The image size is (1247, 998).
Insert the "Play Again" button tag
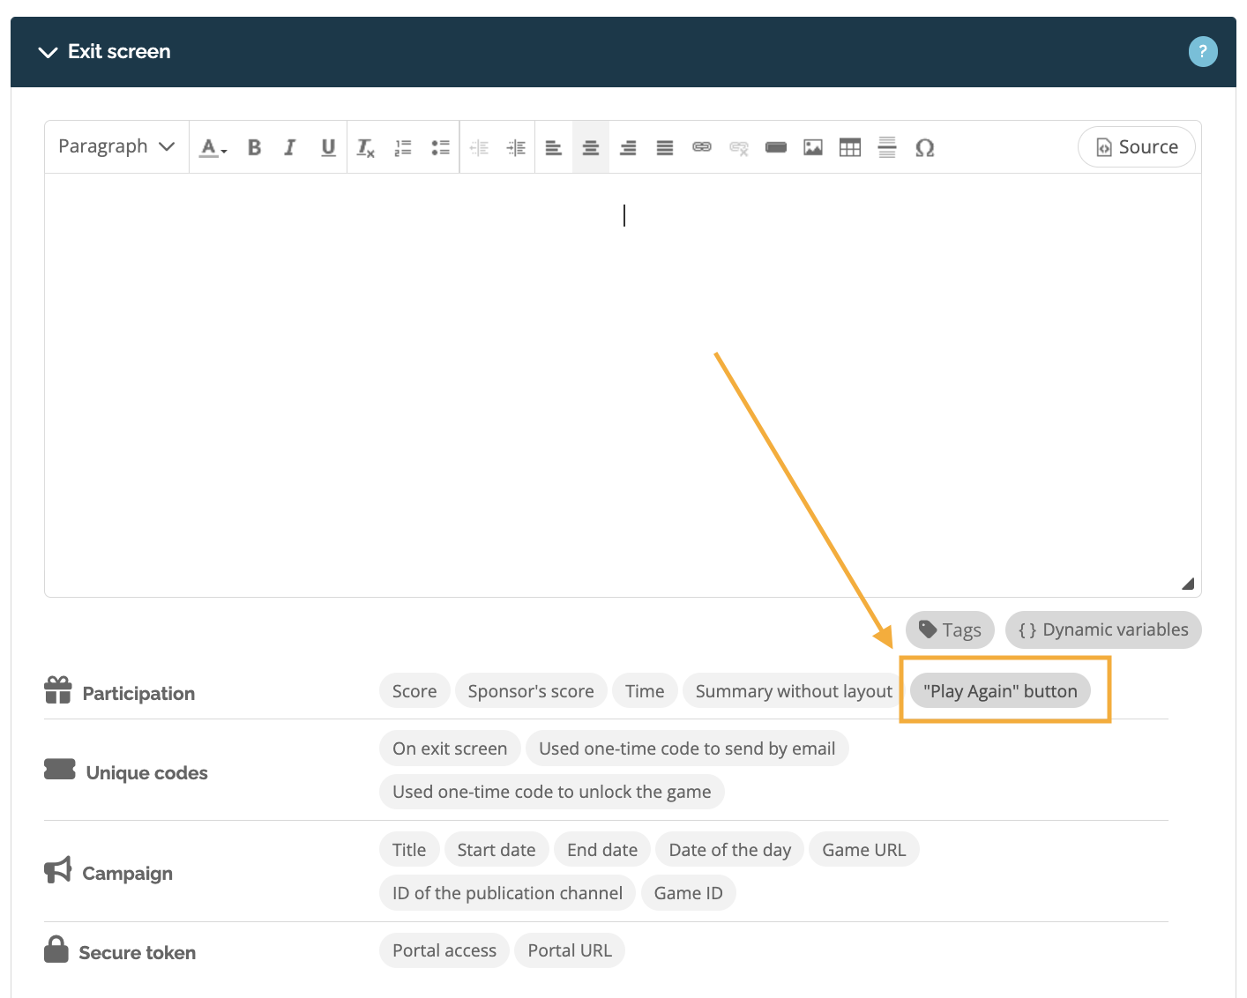click(1000, 690)
